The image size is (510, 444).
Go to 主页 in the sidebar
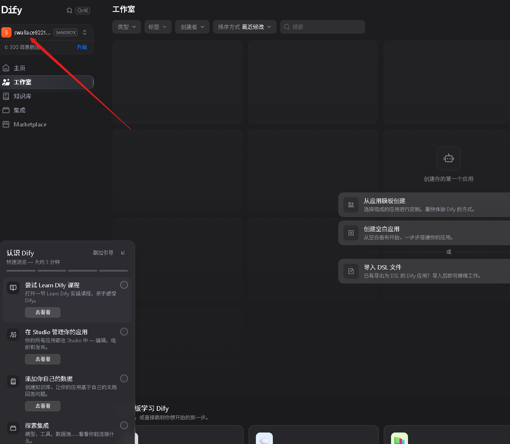(x=47, y=68)
